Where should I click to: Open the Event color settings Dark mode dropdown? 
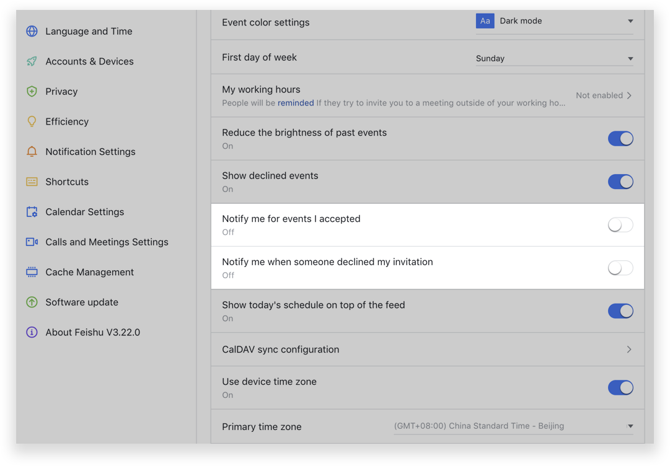pos(555,21)
